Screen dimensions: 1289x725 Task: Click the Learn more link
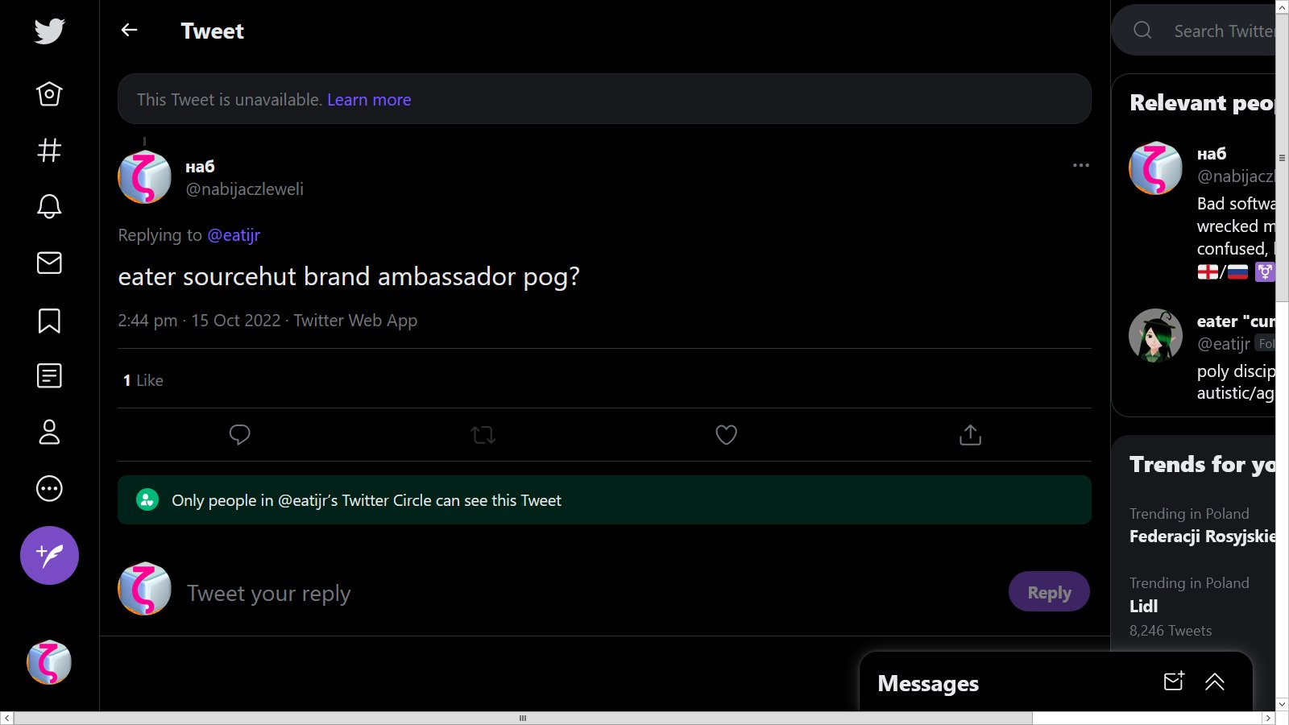369,100
